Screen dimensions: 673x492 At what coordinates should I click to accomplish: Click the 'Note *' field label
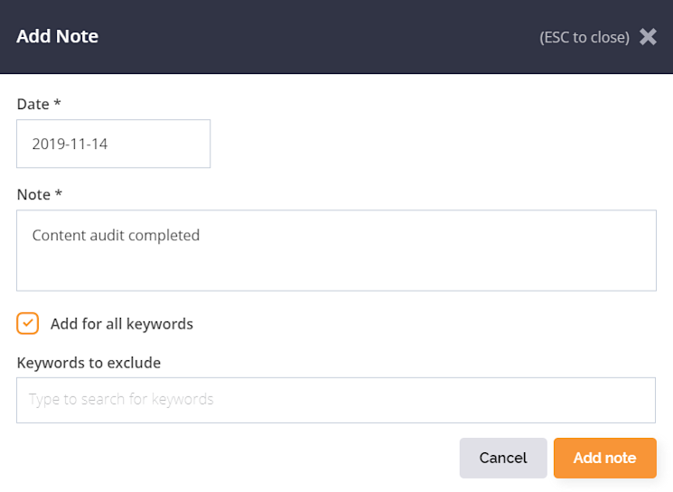[39, 194]
